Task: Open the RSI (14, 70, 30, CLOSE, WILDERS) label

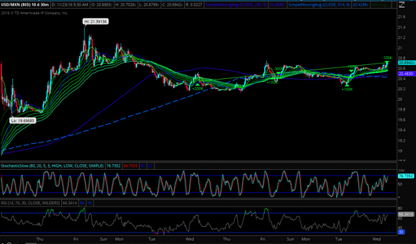Action: (31, 203)
